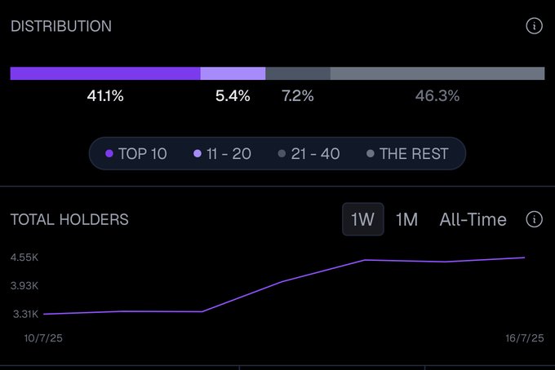Screen dimensions: 555x370
Task: Click the 5.4% percentage label
Action: [233, 96]
